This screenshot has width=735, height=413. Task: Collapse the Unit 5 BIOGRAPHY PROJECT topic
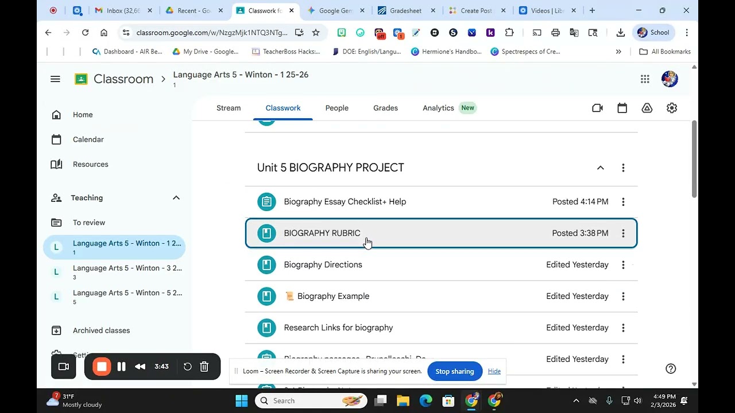[x=600, y=167]
